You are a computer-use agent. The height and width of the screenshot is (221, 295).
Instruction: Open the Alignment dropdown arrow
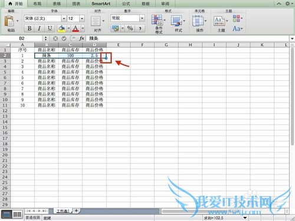(x=103, y=21)
